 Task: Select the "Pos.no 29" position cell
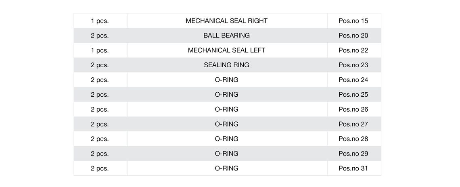pos(353,154)
